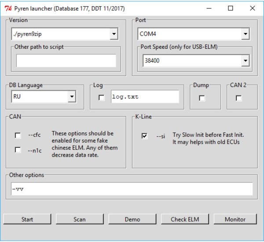Image resolution: width=264 pixels, height=242 pixels.
Task: Click the Pyren launcher feather icon
Action: coord(7,8)
